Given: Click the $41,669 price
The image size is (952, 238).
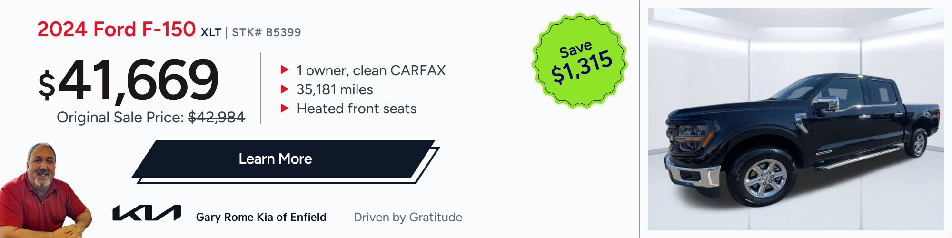Looking at the screenshot, I should tap(129, 79).
